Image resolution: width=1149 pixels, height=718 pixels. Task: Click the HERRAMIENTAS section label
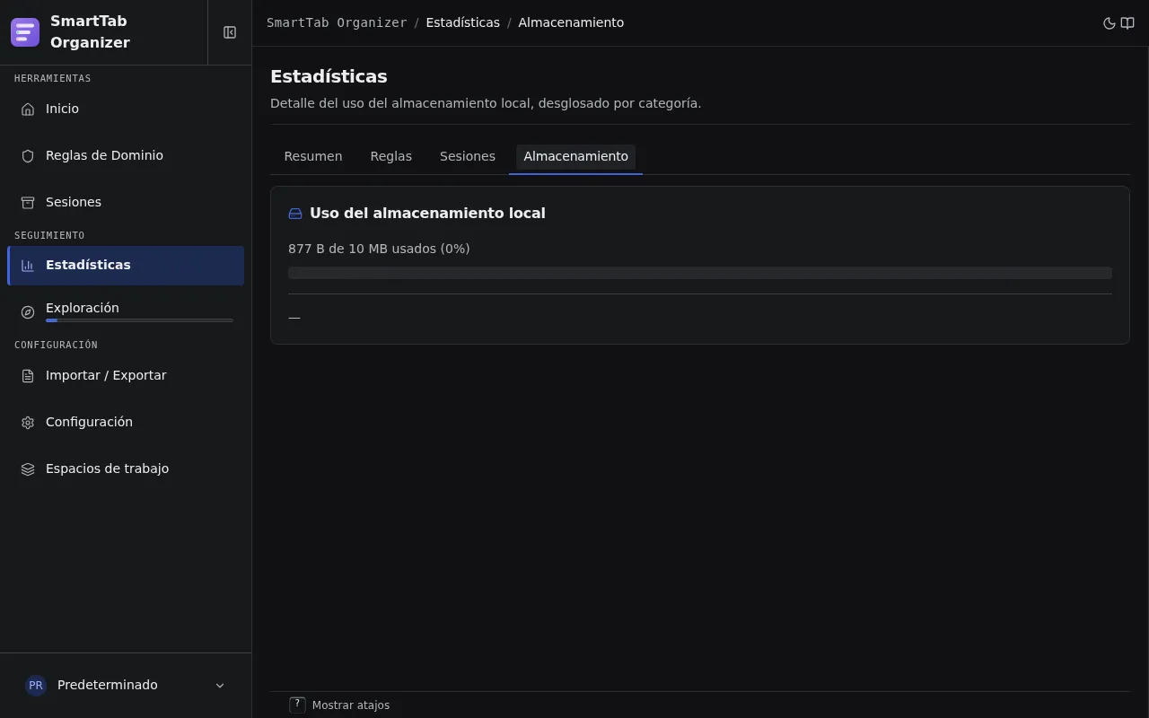[x=53, y=78]
